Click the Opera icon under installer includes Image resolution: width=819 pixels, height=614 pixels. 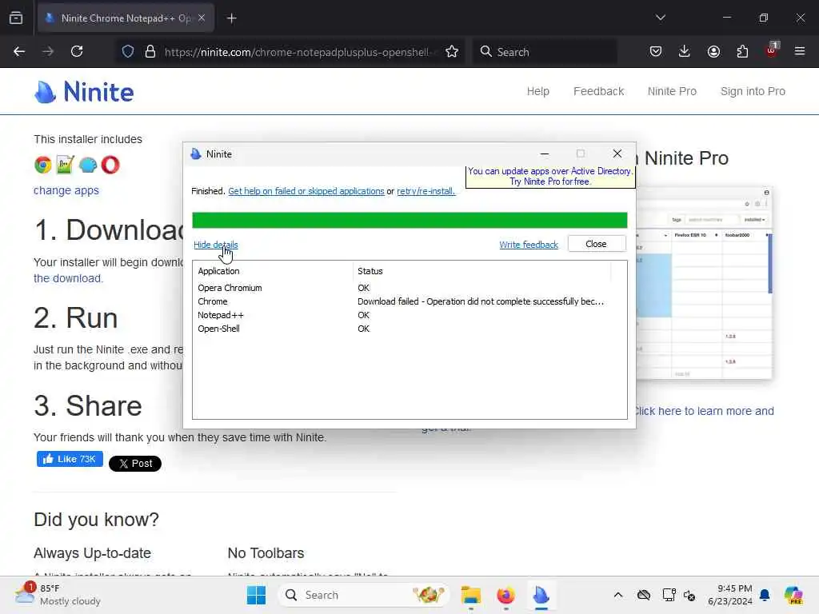click(110, 165)
